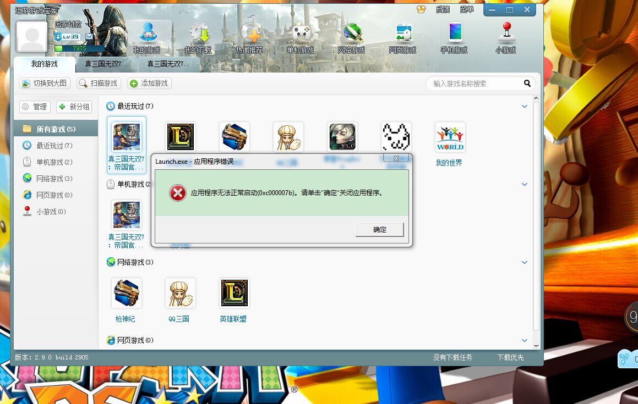Launch the 1.0 portrait game icon
Screen dimensions: 638x404
[x=342, y=137]
